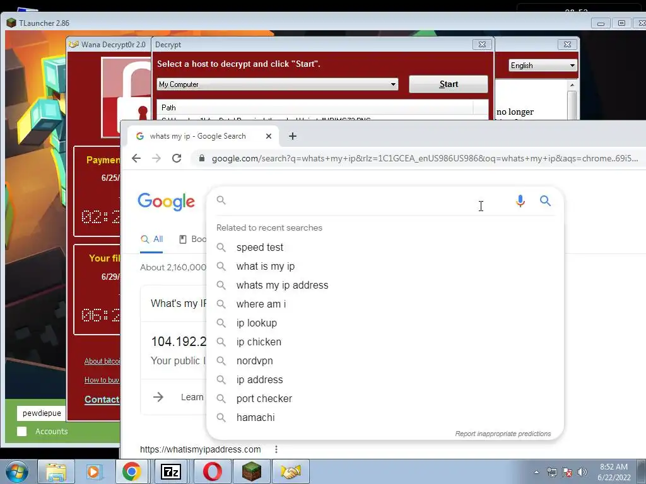Open Opera browser from the taskbar

click(x=212, y=471)
